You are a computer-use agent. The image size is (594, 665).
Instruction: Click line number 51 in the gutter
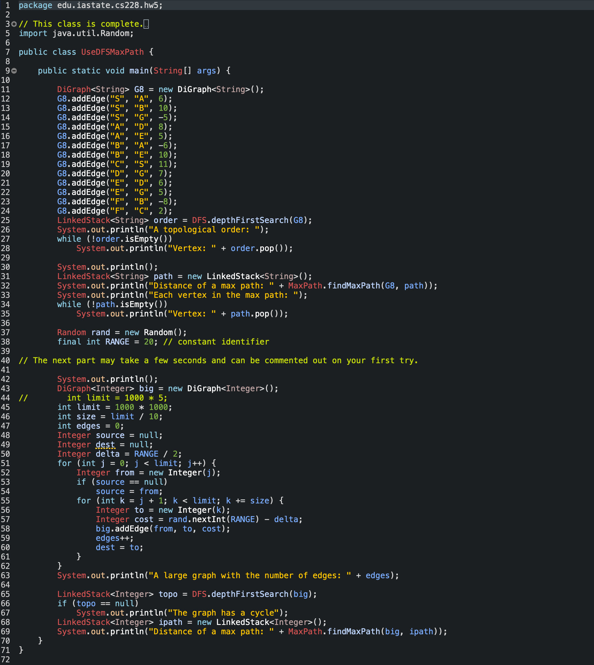(x=6, y=463)
